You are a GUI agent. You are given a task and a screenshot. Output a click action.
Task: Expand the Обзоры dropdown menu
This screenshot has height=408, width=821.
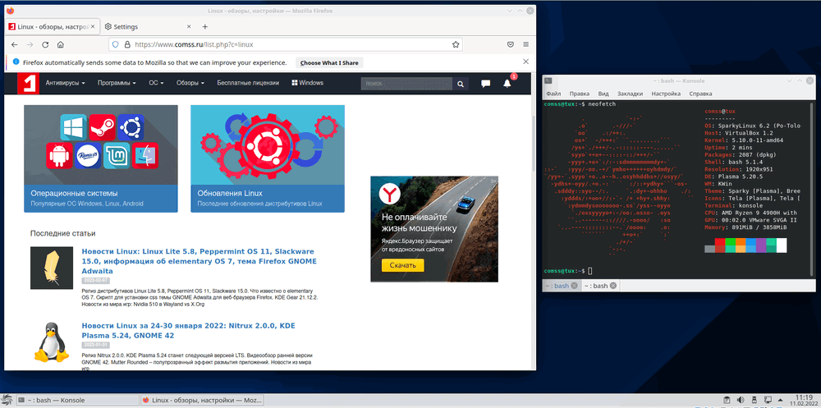pyautogui.click(x=190, y=83)
